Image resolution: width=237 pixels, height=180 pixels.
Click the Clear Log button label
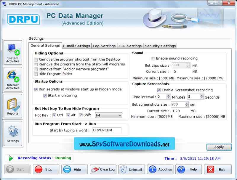click(107, 169)
